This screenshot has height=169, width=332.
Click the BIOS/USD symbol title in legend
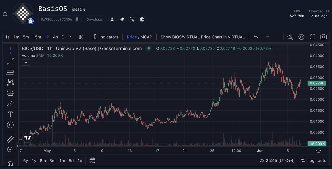[x=82, y=48]
